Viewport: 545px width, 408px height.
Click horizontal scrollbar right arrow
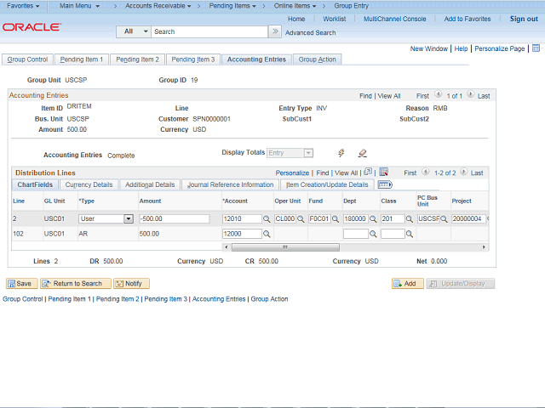tap(484, 247)
